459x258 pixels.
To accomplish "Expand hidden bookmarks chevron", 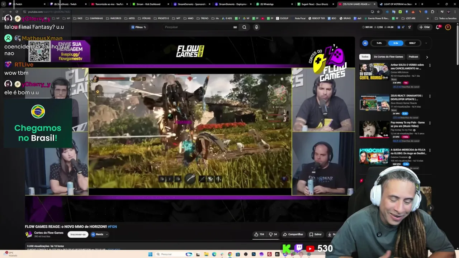I will [428, 18].
